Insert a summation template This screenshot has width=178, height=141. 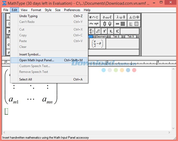[92, 31]
